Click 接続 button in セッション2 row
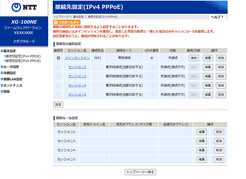This screenshot has width=246, height=179. pyautogui.click(x=194, y=67)
